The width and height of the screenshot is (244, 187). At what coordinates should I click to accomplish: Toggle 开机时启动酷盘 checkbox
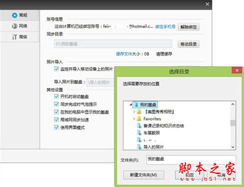click(56, 96)
